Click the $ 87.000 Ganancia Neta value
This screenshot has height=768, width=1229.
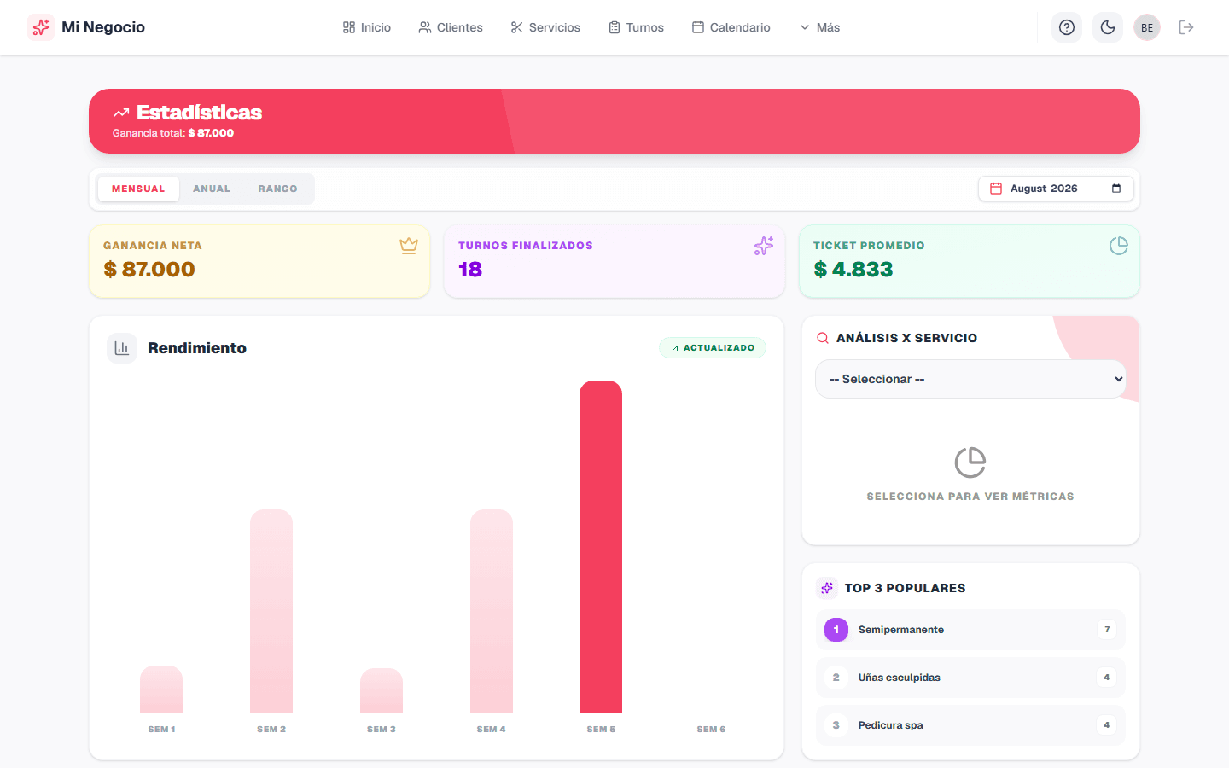(x=149, y=270)
